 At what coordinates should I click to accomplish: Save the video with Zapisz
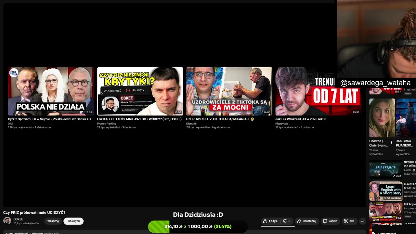pyautogui.click(x=330, y=221)
